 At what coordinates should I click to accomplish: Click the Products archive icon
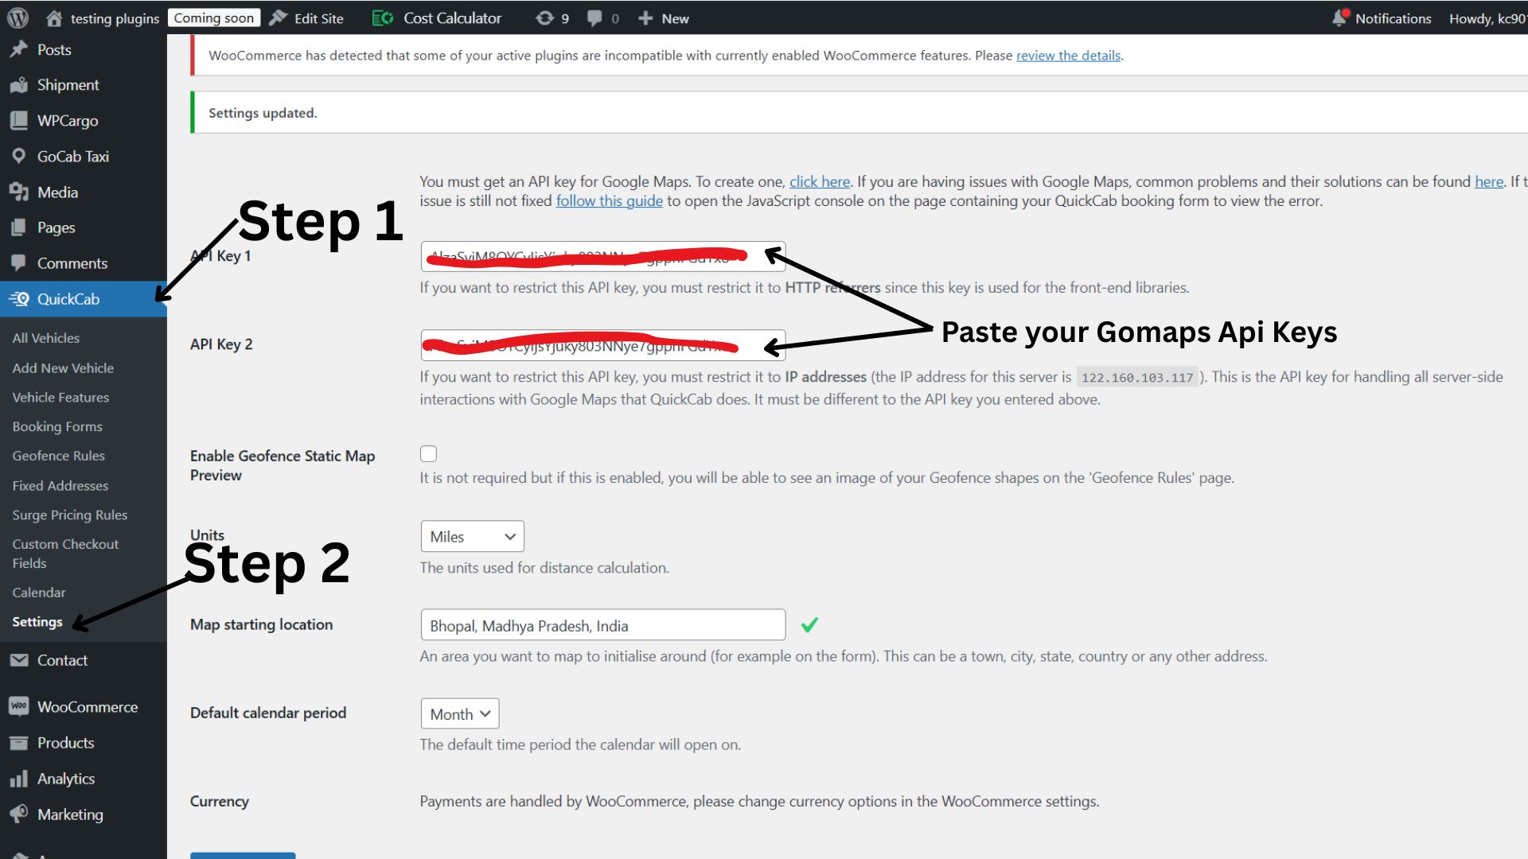tap(18, 743)
